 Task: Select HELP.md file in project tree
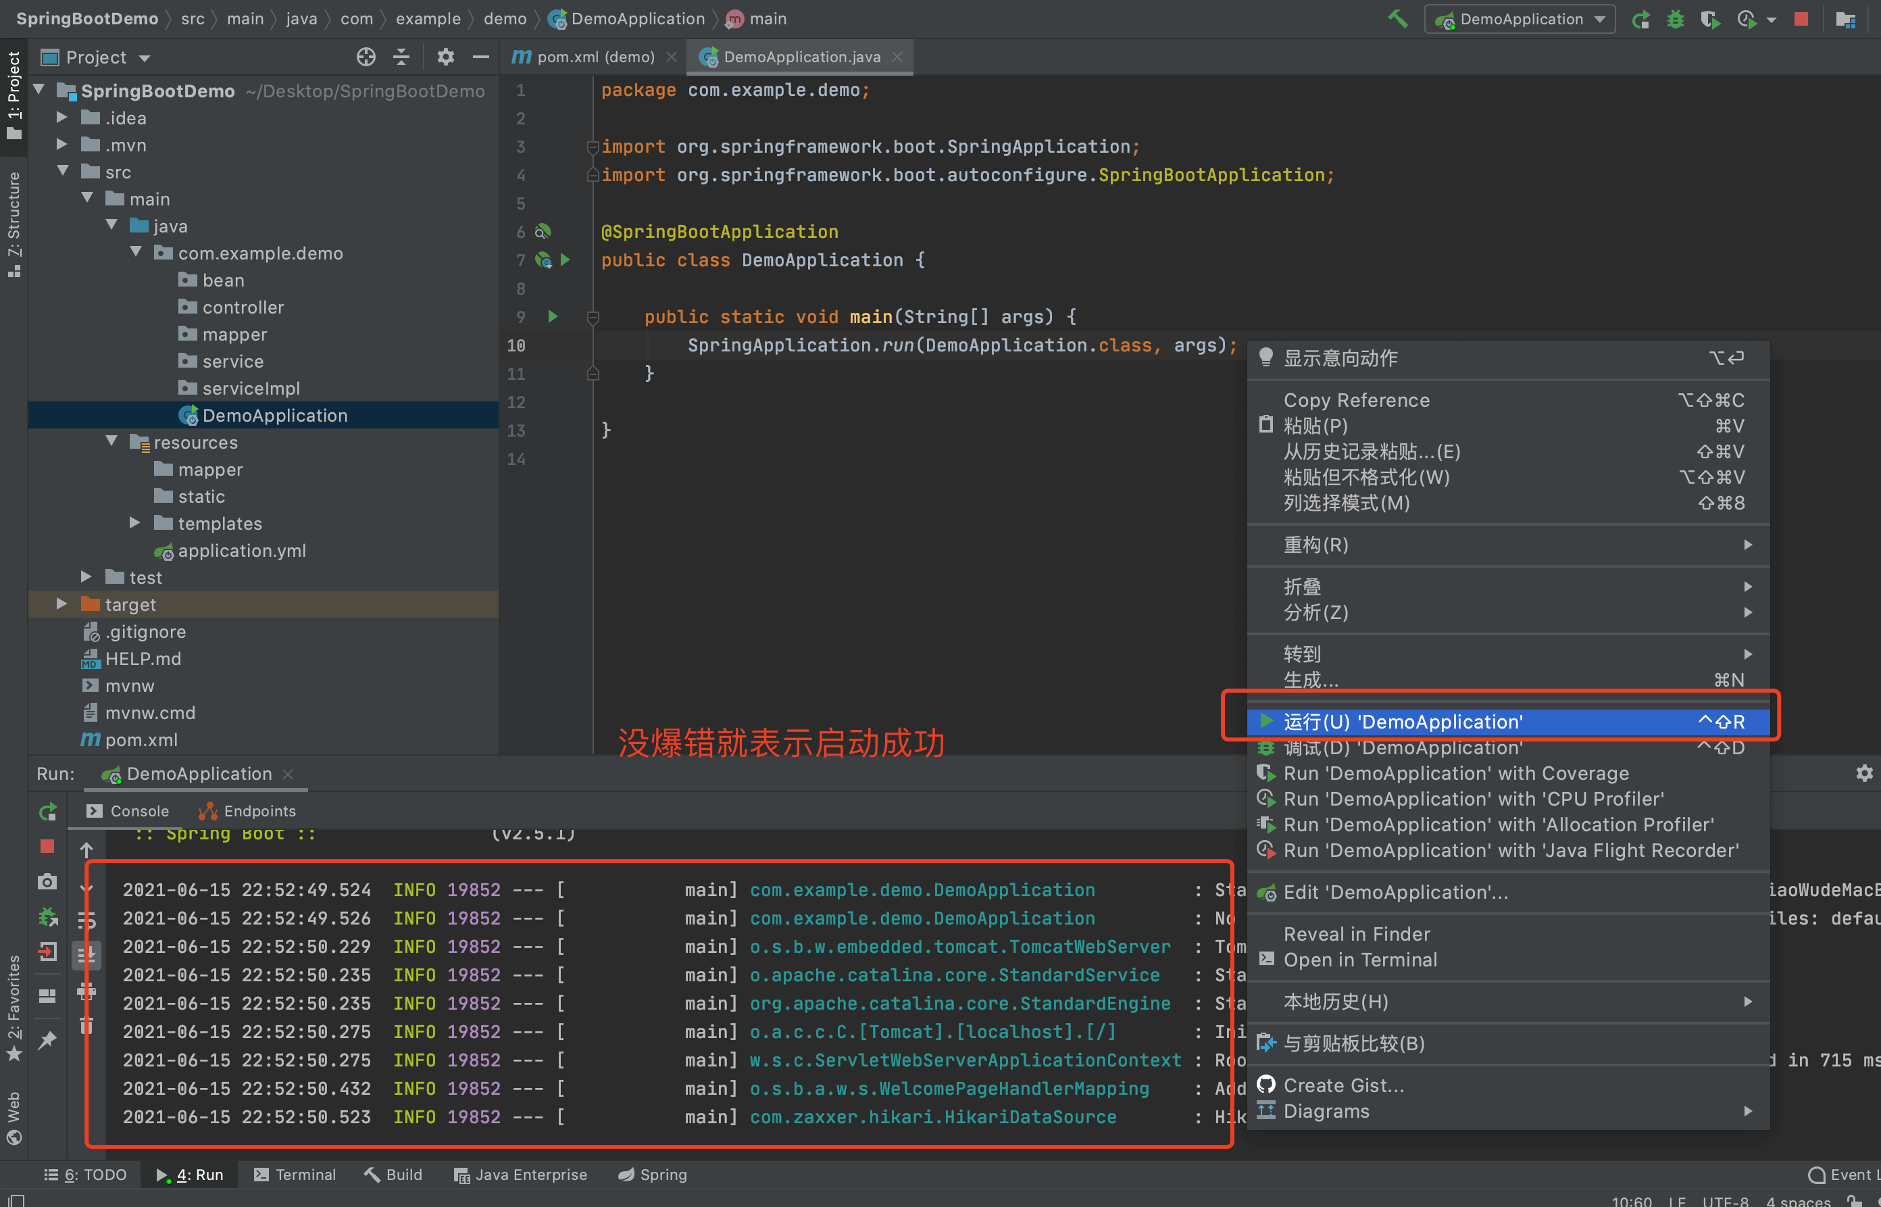point(143,658)
